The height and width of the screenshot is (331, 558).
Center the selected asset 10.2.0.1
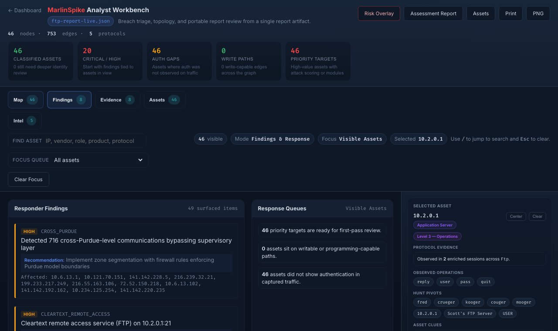coord(516,216)
